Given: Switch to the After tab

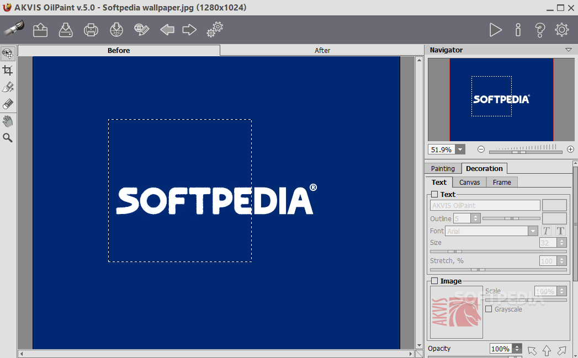Looking at the screenshot, I should pyautogui.click(x=322, y=50).
